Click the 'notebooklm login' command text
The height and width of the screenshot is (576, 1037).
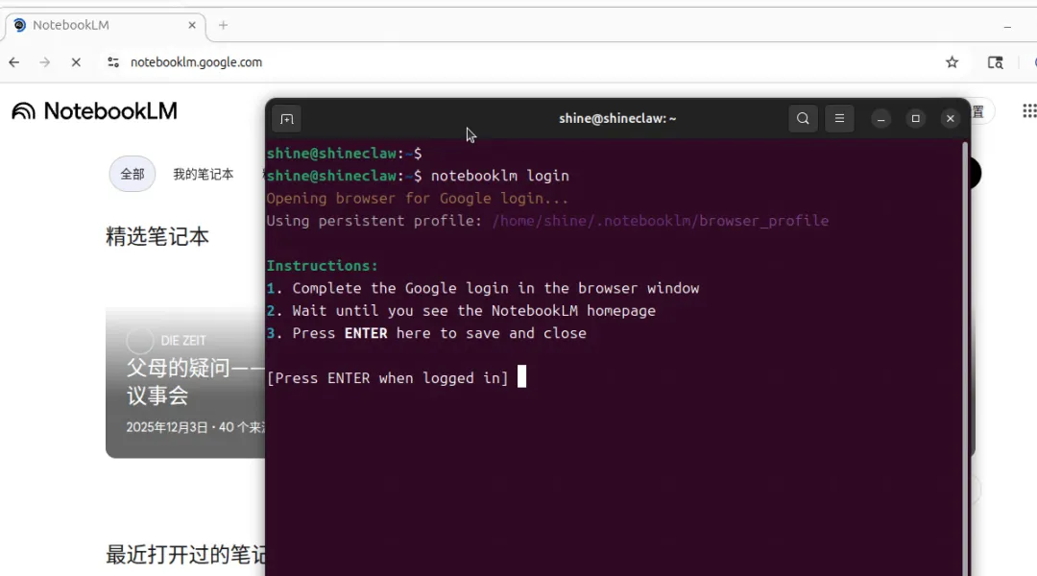point(500,176)
